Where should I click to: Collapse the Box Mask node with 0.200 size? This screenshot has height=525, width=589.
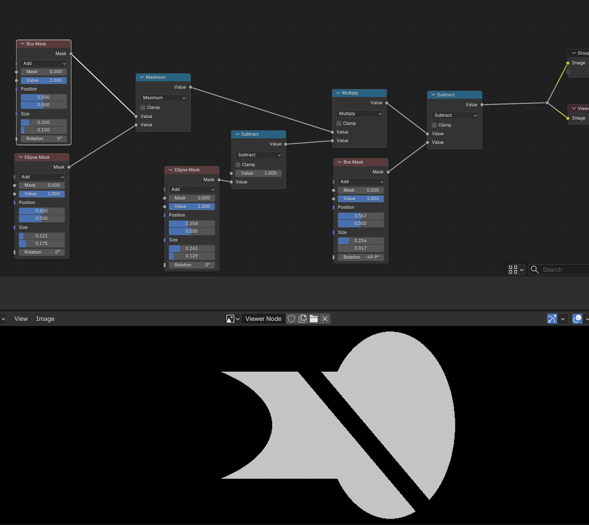[x=22, y=44]
